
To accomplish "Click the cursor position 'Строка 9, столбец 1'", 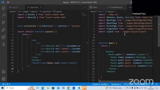I will coord(100,84).
